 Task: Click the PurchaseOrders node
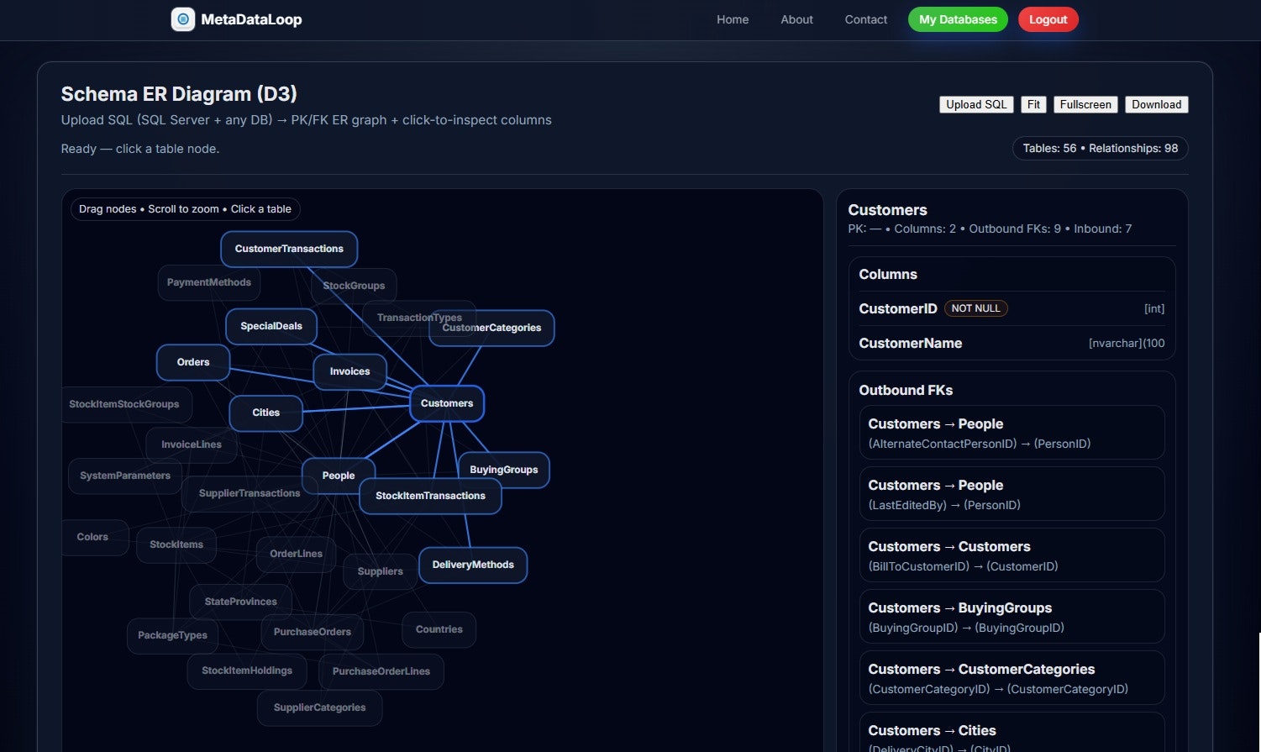pyautogui.click(x=313, y=632)
